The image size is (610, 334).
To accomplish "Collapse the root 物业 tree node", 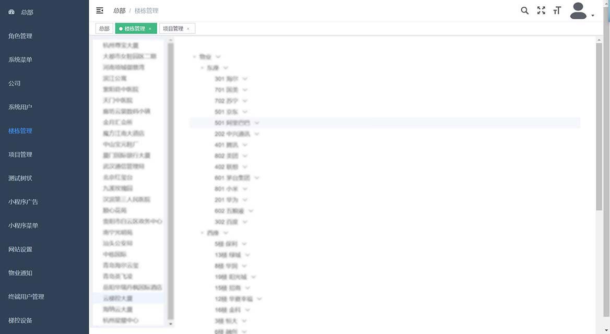I will [194, 56].
